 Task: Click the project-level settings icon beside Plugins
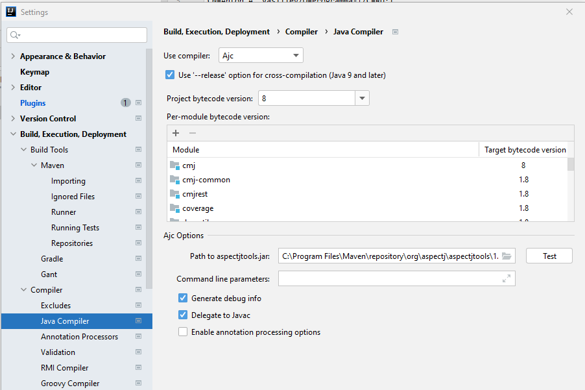coord(138,103)
